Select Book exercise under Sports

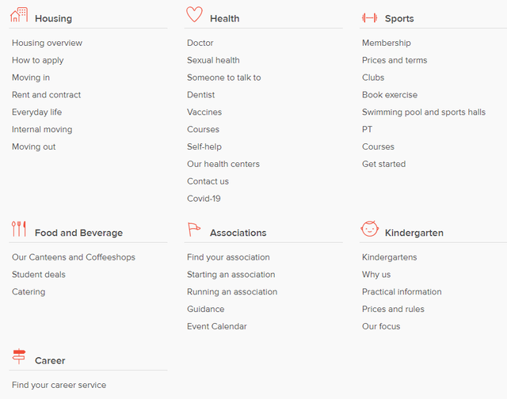point(390,95)
